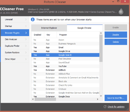This screenshot has width=130, height=112.
Task: Save plugin list to text file
Action: (x=116, y=98)
